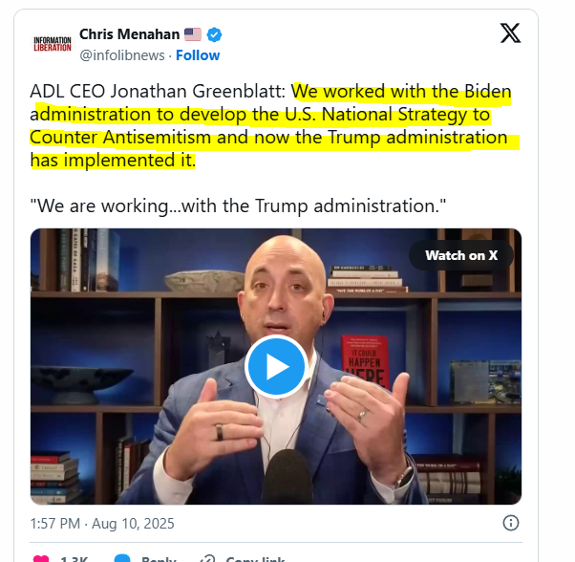Click the copy link chain icon
Viewport: 575px width, 562px height.
[207, 558]
